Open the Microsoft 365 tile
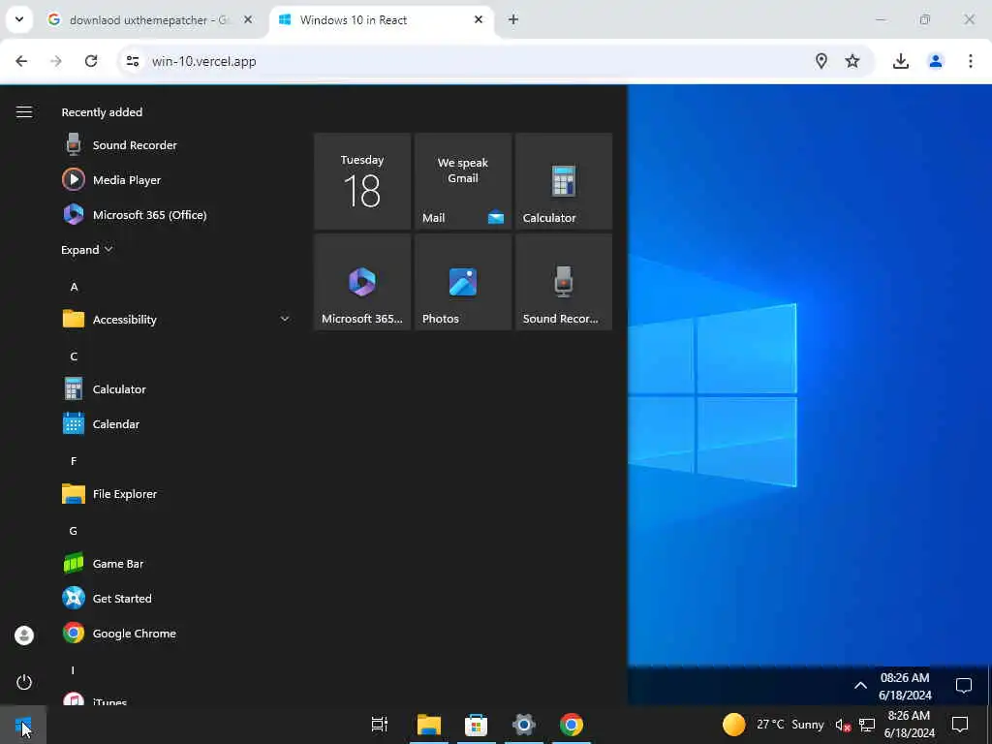This screenshot has height=744, width=992. 362,282
